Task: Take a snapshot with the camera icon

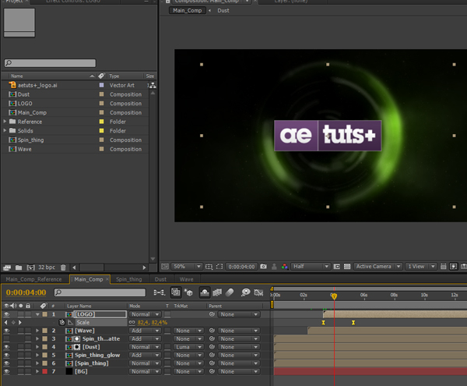Action: 263,267
